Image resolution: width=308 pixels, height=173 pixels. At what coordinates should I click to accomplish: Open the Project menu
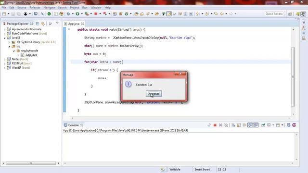74,8
